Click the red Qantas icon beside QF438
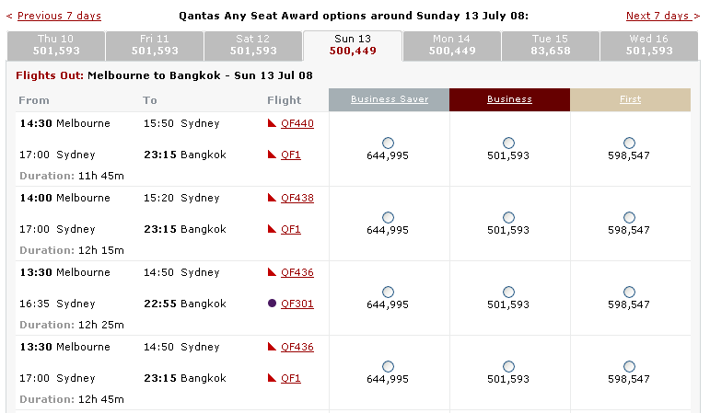 tap(272, 198)
